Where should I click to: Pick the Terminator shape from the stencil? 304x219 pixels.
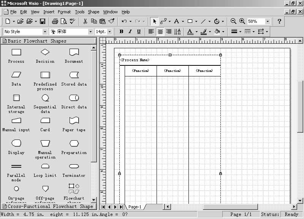[x=74, y=166]
